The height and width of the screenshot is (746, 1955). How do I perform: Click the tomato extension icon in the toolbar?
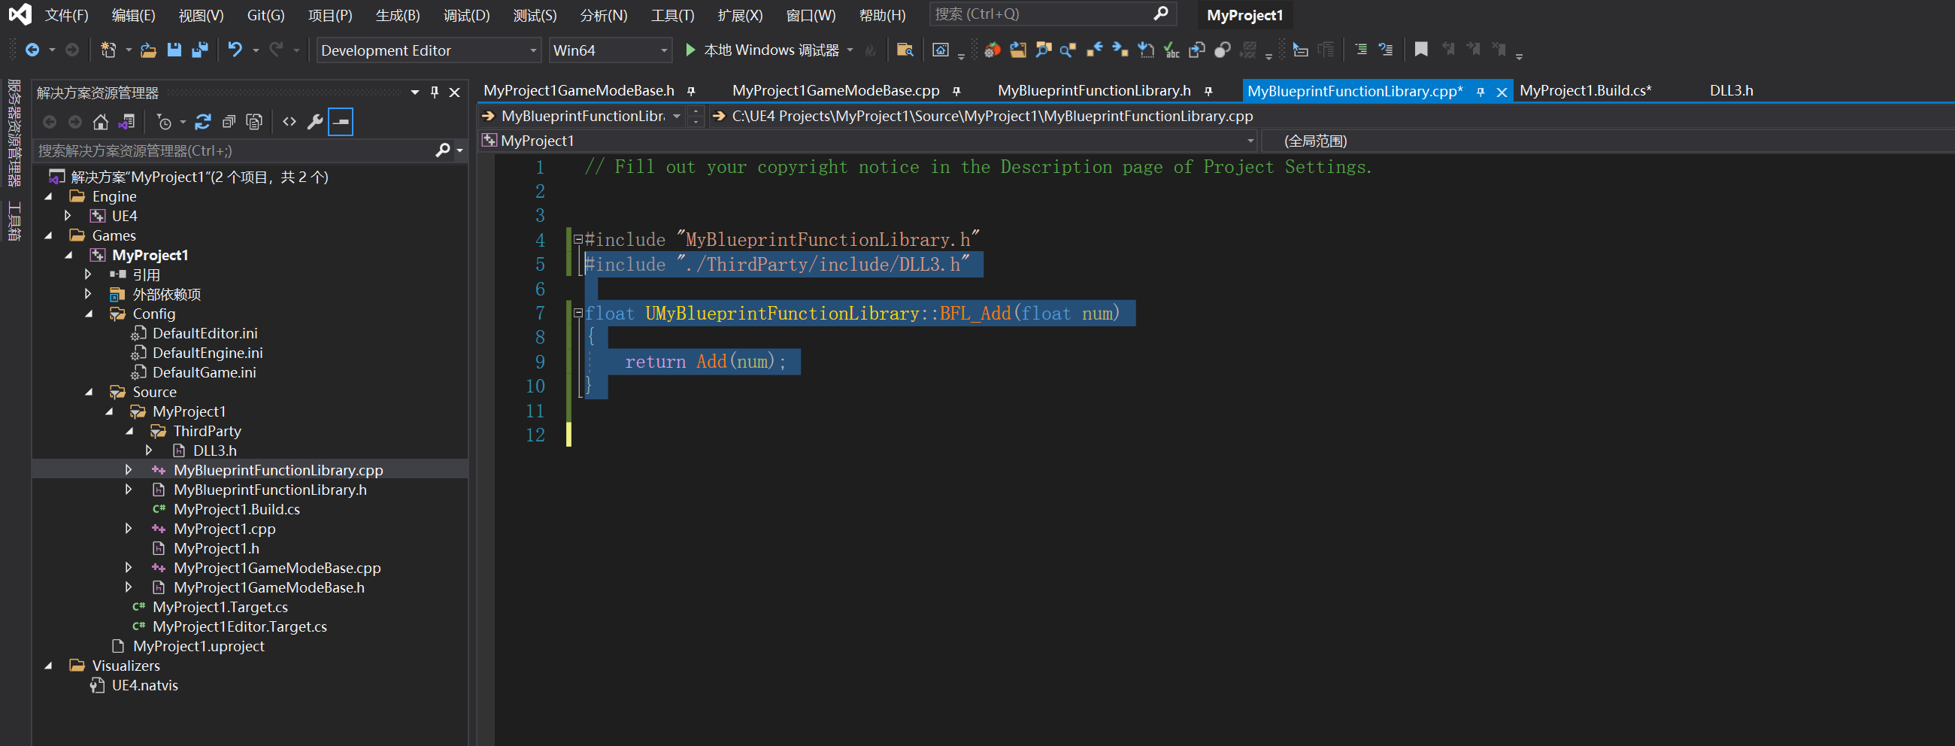(x=992, y=50)
